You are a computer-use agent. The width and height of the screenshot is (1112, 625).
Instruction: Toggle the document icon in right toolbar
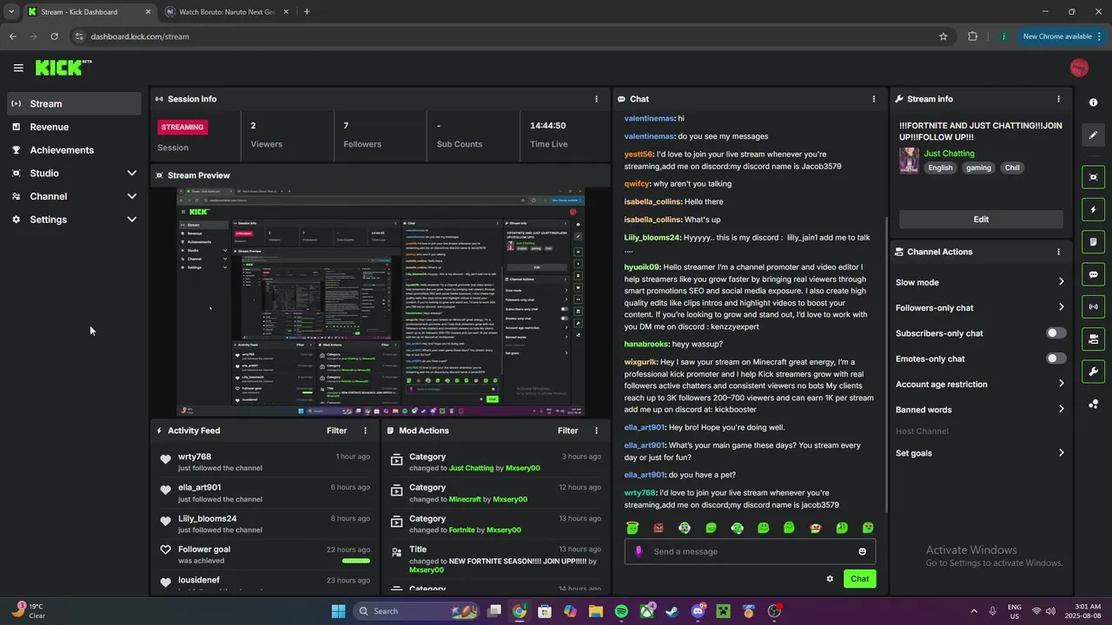(1093, 241)
